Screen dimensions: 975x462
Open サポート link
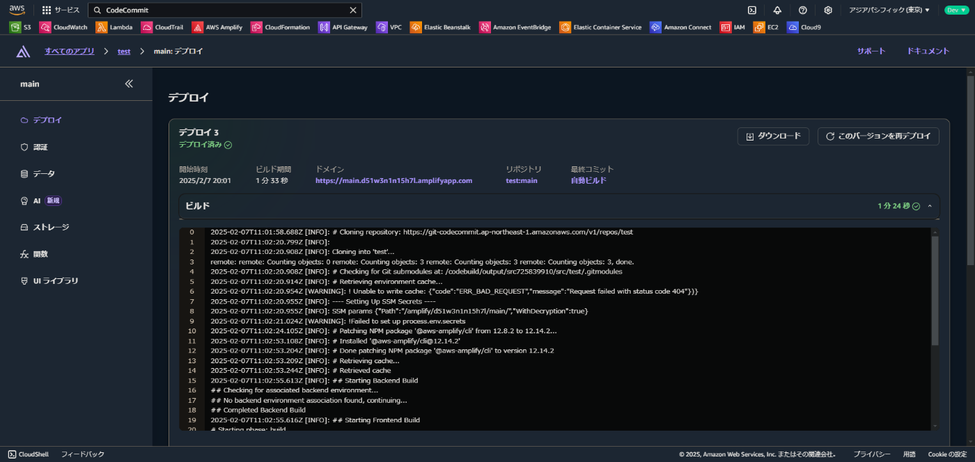click(871, 51)
